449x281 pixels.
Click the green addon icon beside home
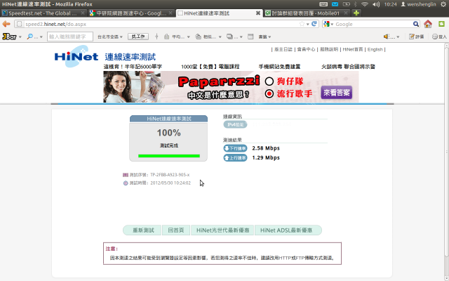441,24
